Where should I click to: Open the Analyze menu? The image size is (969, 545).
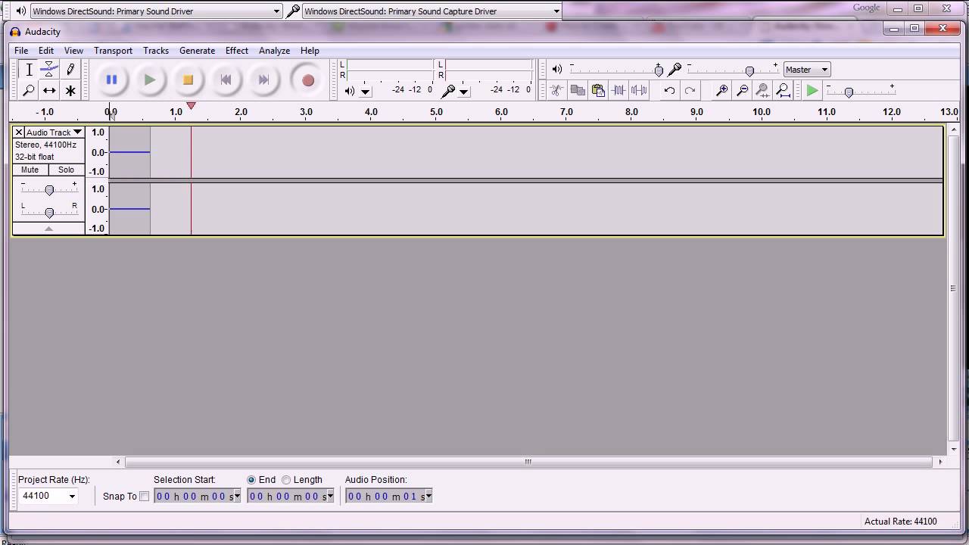274,51
